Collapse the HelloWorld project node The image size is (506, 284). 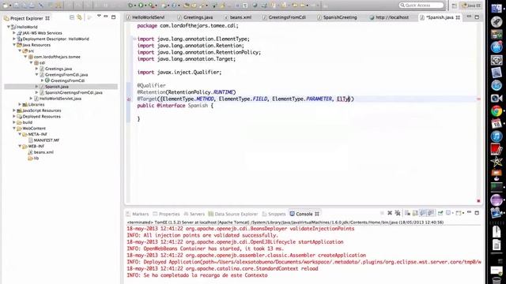(x=9, y=27)
